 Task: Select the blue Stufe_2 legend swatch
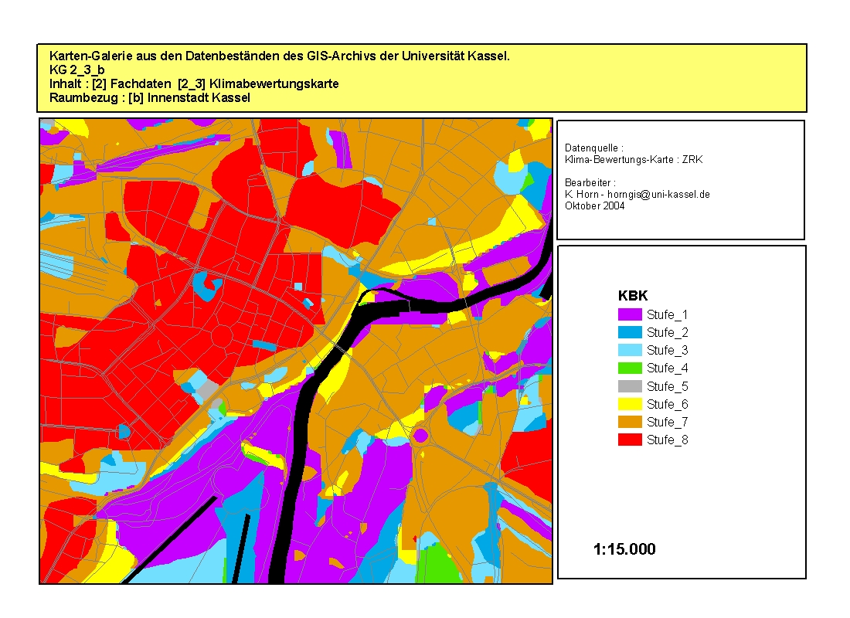pyautogui.click(x=630, y=332)
